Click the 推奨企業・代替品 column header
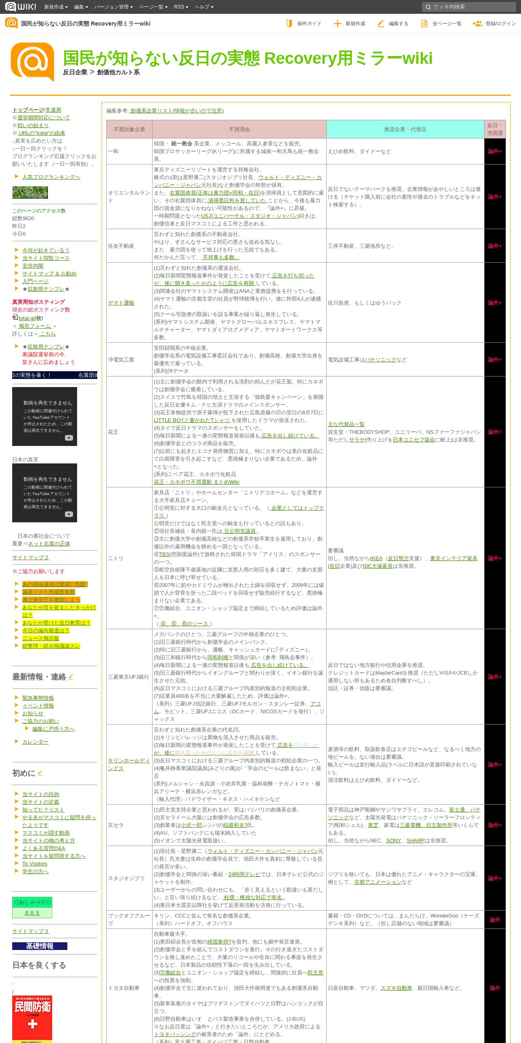The image size is (521, 1043). click(405, 129)
